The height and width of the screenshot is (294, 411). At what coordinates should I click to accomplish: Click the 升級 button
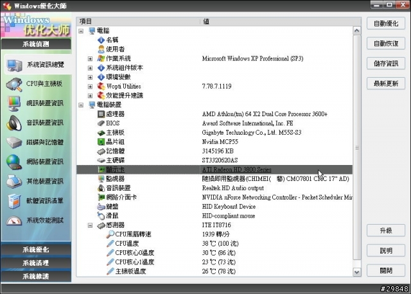pyautogui.click(x=386, y=230)
